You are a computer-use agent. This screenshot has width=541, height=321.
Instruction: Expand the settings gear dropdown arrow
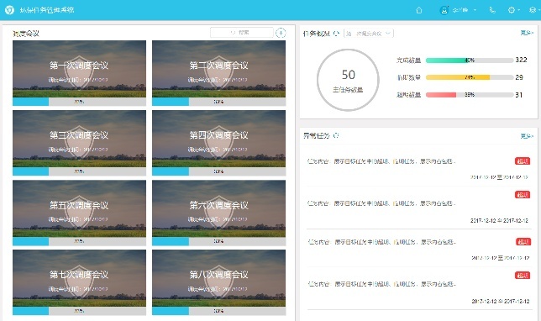(519, 10)
